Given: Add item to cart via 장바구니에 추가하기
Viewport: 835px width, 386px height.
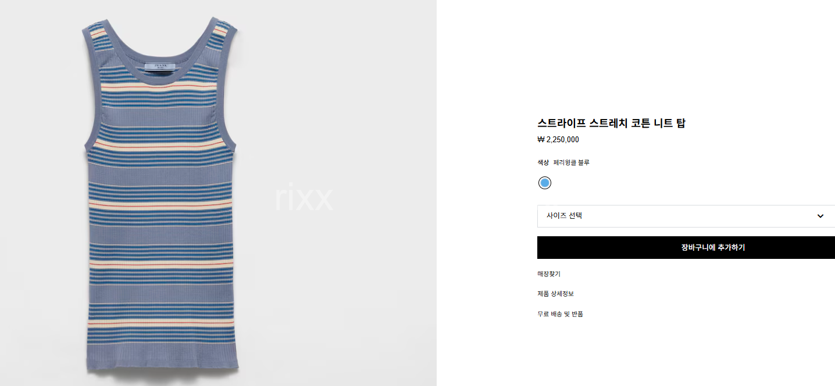Looking at the screenshot, I should pos(686,247).
